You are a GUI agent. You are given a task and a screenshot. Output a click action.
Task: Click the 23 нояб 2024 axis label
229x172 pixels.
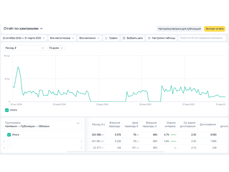(x=59, y=104)
